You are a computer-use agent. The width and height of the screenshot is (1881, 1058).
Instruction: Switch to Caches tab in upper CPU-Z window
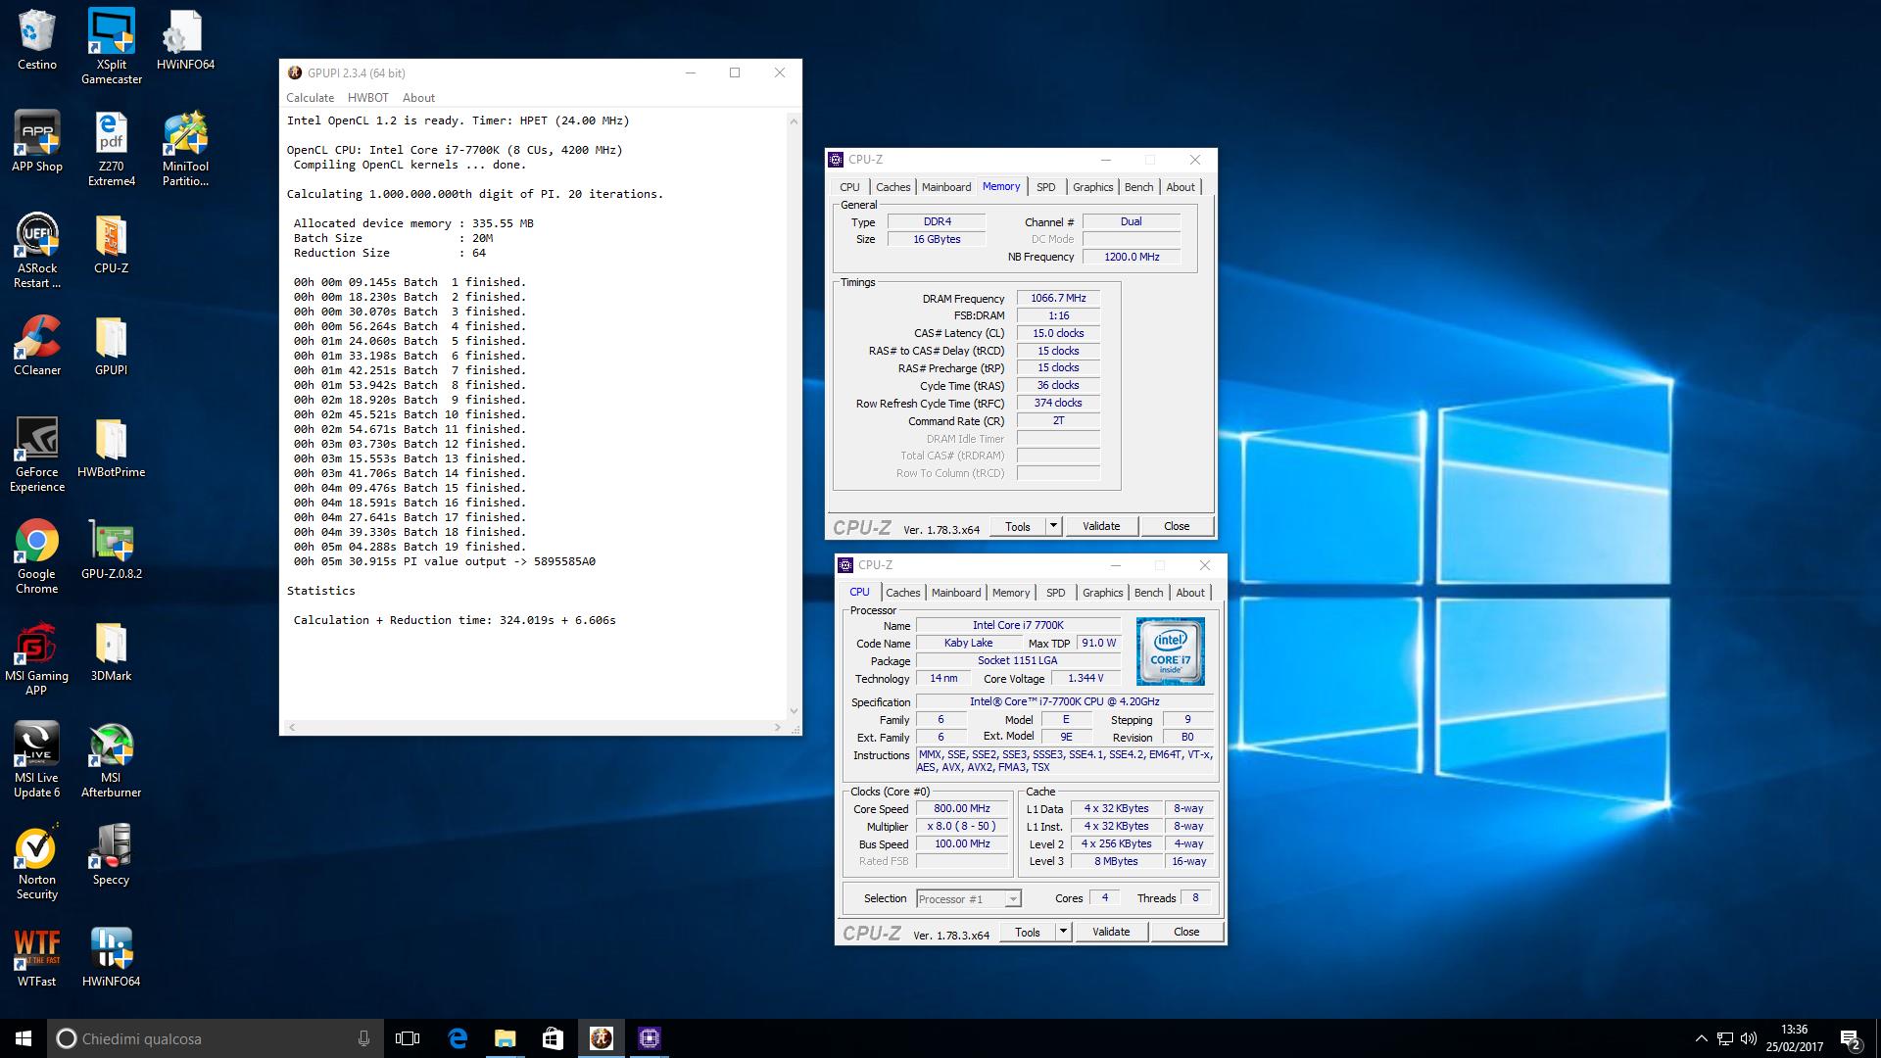pos(892,187)
